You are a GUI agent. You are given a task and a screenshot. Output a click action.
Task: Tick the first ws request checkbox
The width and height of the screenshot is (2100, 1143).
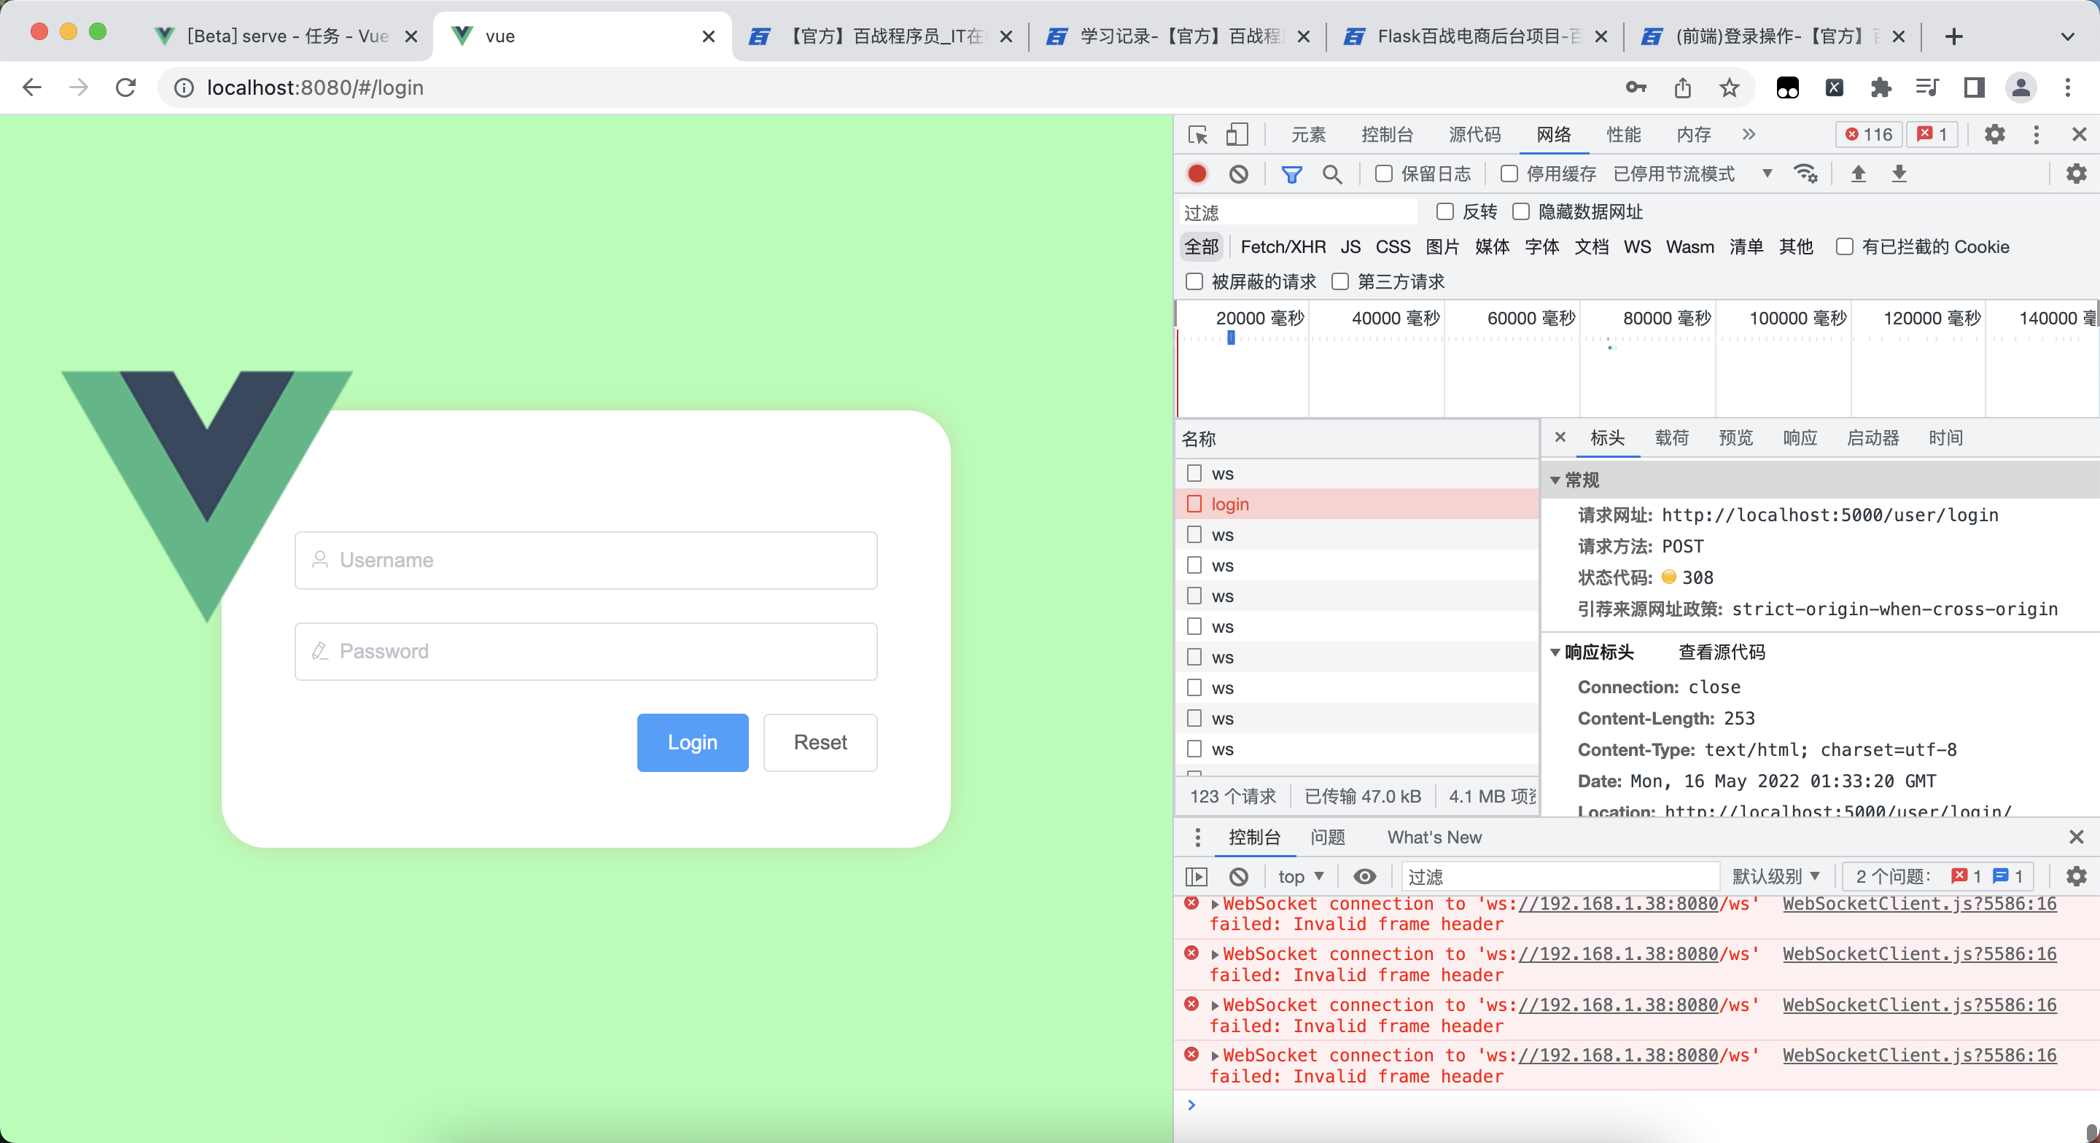[x=1194, y=474]
